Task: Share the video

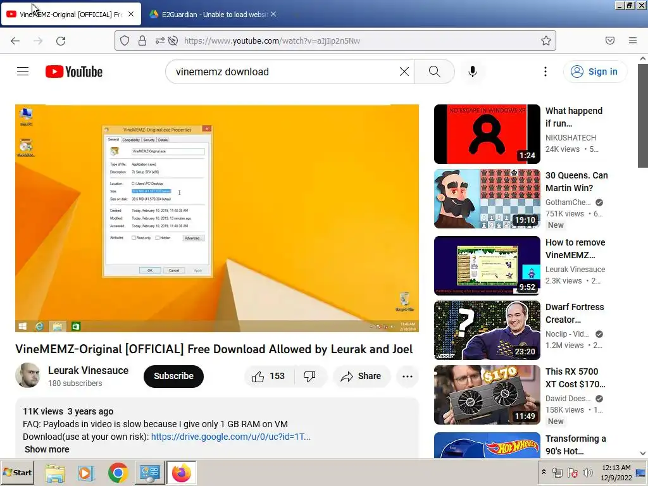Action: point(361,376)
